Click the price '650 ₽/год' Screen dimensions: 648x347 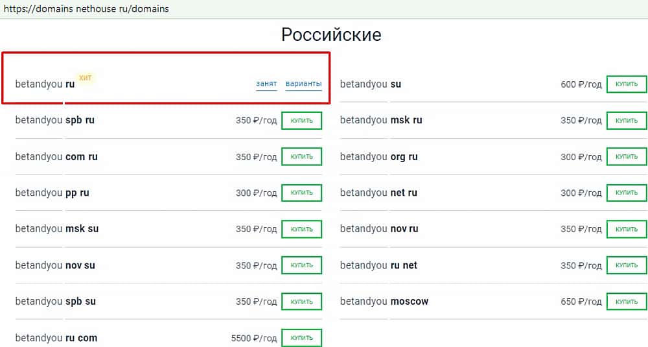581,302
